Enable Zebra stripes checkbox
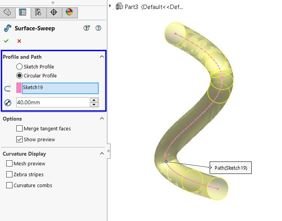The image size is (282, 221). (9, 174)
